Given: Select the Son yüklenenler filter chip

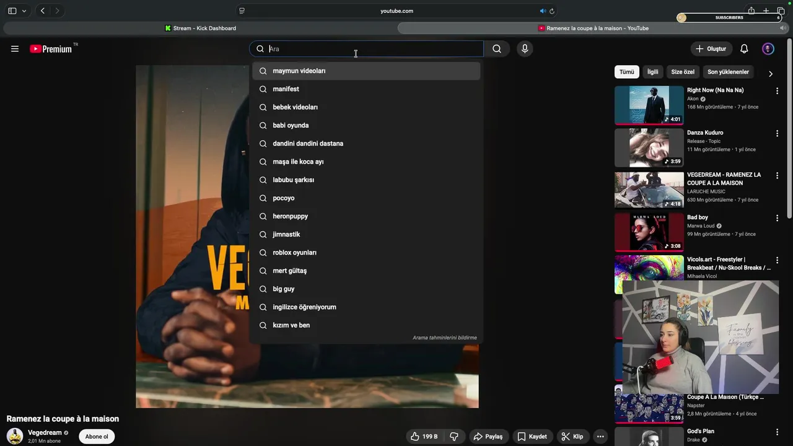Looking at the screenshot, I should coord(728,72).
